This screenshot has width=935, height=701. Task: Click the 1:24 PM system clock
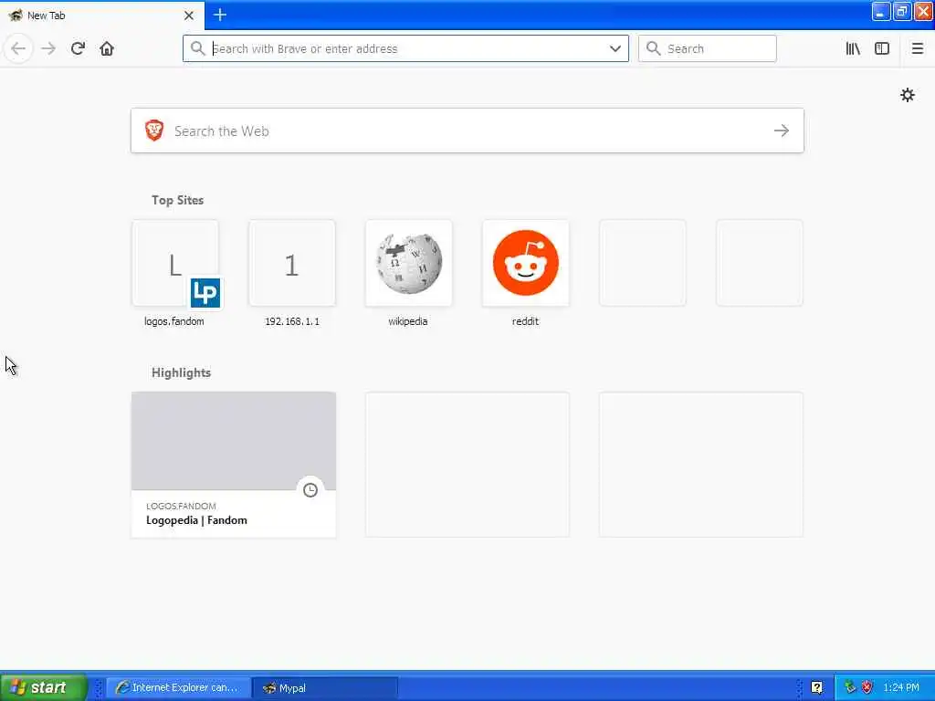click(901, 687)
